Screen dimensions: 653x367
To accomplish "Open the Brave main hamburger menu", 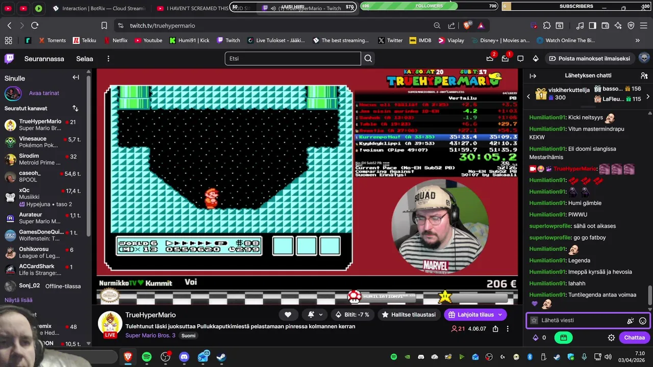I will [644, 25].
